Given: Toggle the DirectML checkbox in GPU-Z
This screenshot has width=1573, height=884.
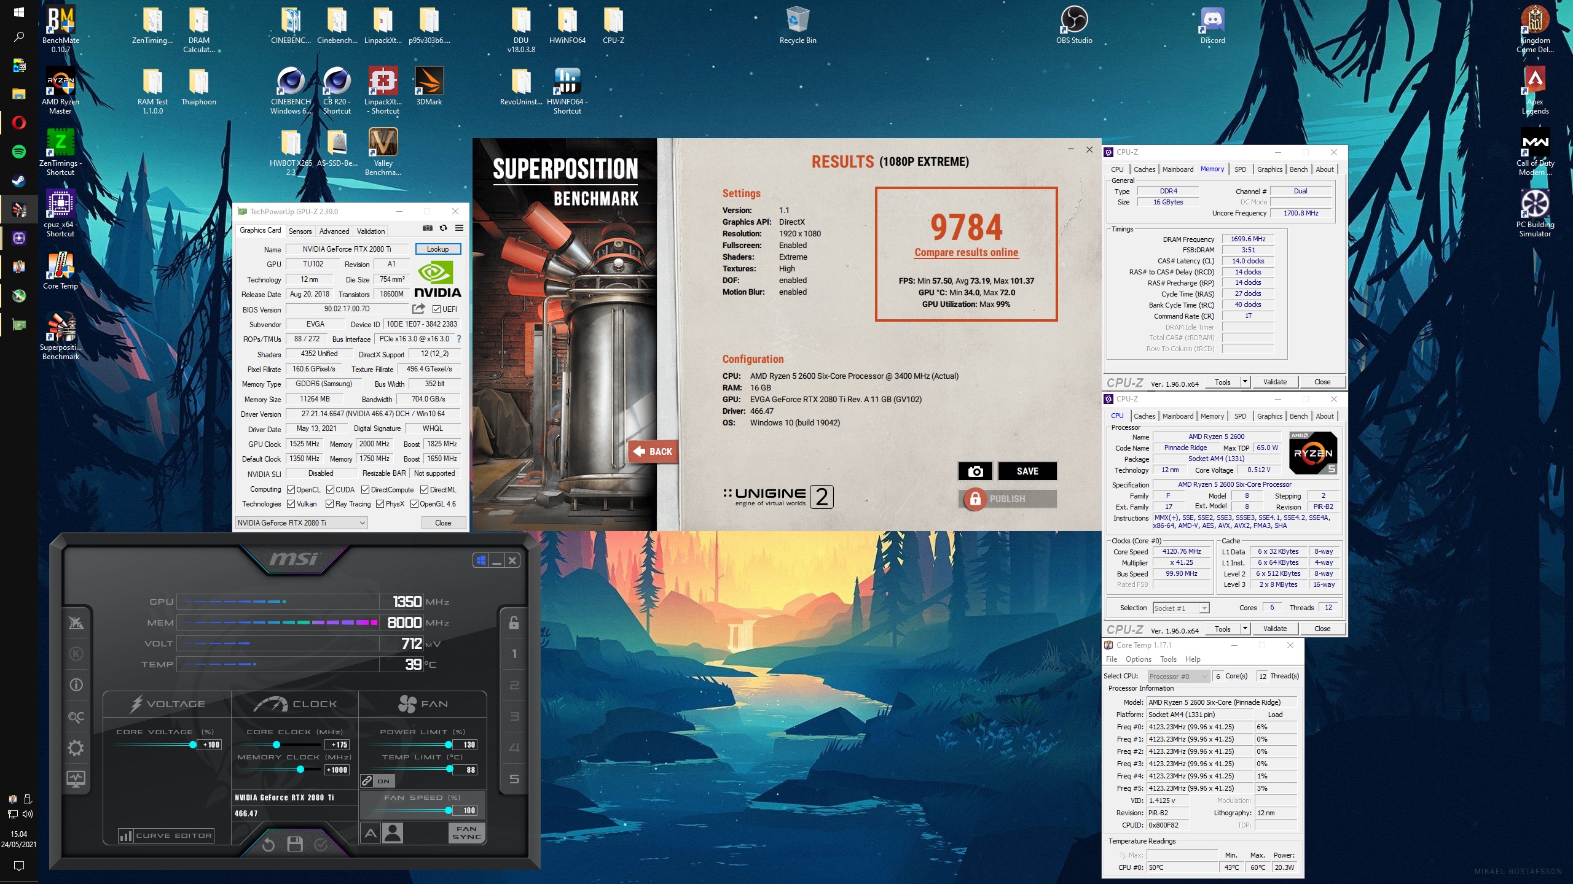Looking at the screenshot, I should point(424,489).
